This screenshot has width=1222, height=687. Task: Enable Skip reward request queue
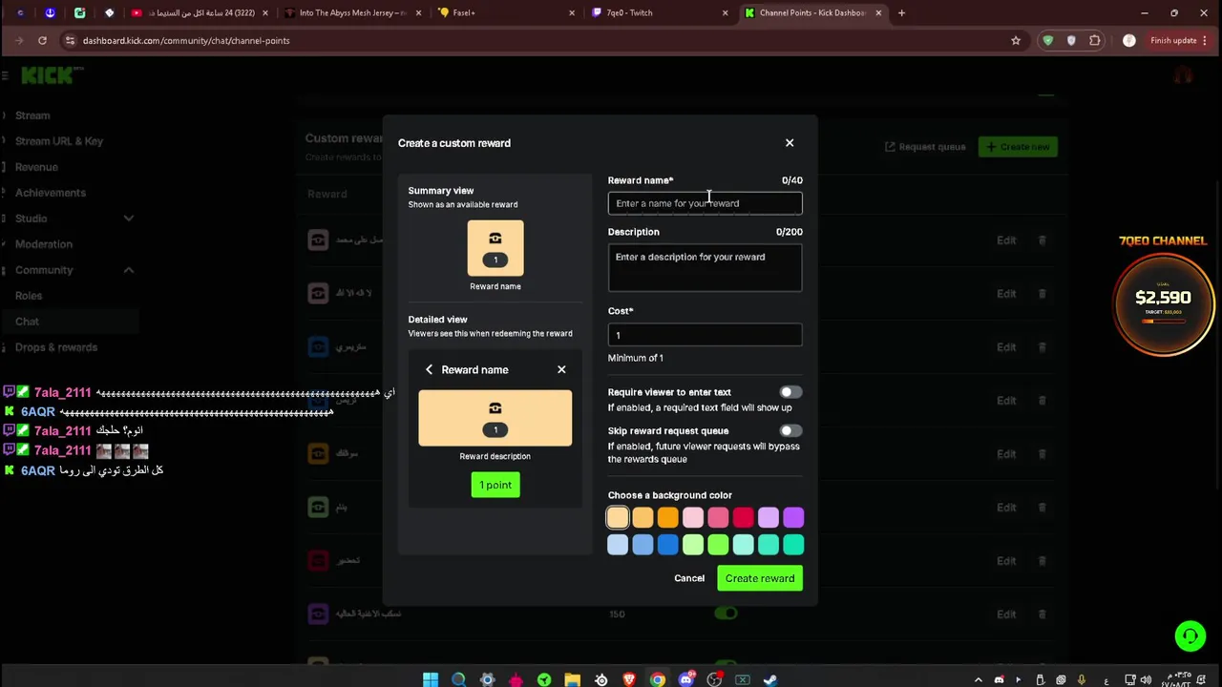click(x=790, y=431)
